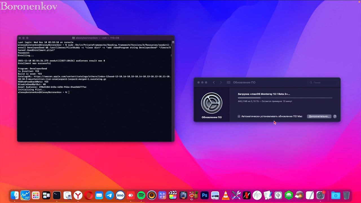Click the macOS Monterey download progress bar

click(x=285, y=98)
